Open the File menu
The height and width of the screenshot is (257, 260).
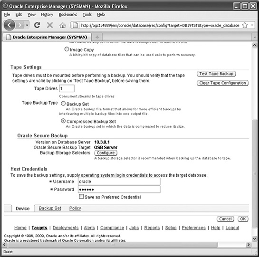(x=7, y=15)
